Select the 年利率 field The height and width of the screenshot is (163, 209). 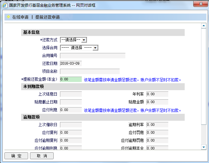point(157,94)
